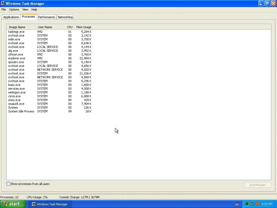Open the Help menu
The height and width of the screenshot is (208, 277).
(x=34, y=9)
